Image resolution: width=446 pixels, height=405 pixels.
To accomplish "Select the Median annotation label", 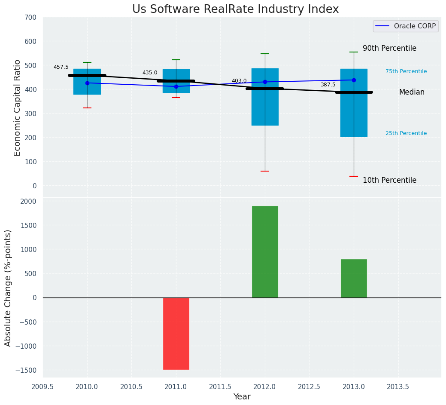I will coord(412,92).
